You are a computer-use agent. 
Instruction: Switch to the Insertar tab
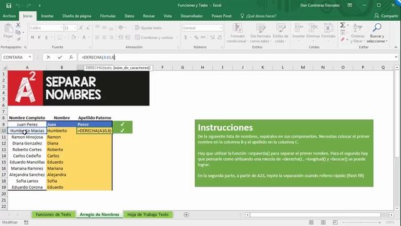point(48,16)
